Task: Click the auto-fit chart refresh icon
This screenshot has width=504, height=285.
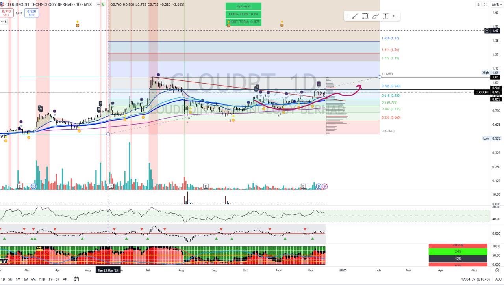Action: 486,4
